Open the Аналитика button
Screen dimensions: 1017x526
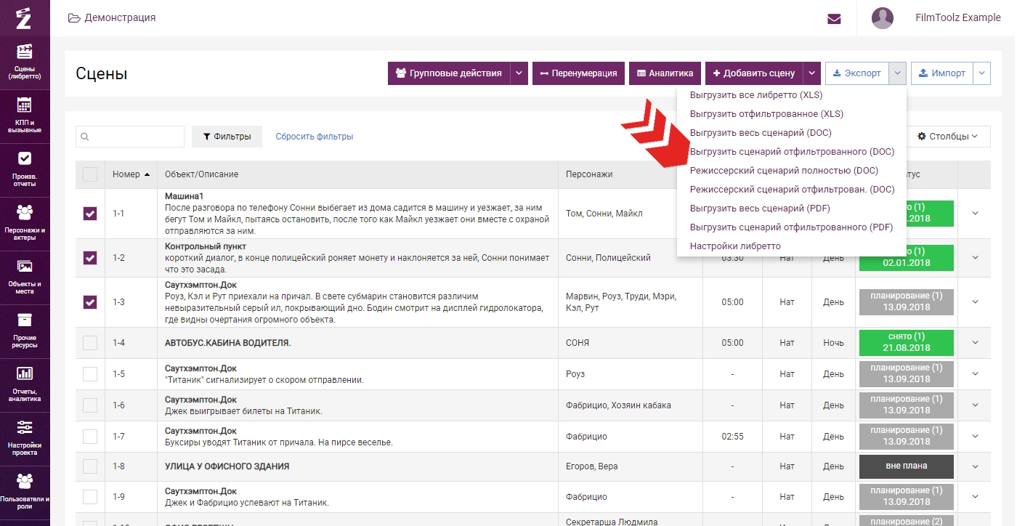pos(665,73)
